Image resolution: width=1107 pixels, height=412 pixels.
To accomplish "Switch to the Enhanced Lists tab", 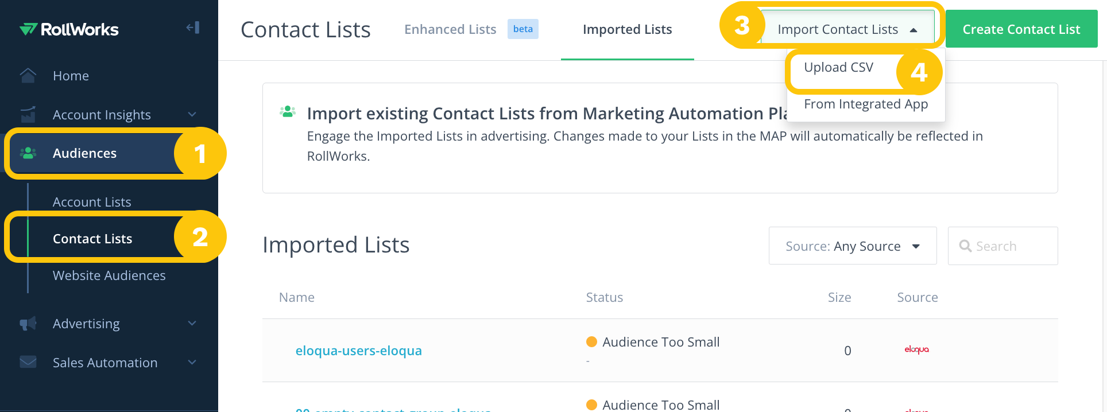I will click(450, 29).
